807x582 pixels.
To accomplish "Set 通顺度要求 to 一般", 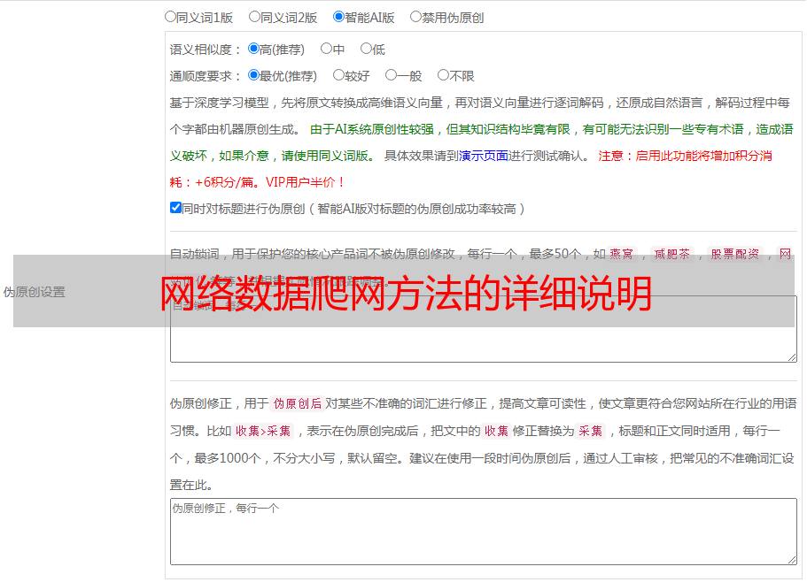I will (392, 75).
